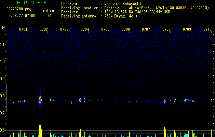Click the 0709 time marker
This screenshot has width=215, height=137.
click(x=187, y=29)
